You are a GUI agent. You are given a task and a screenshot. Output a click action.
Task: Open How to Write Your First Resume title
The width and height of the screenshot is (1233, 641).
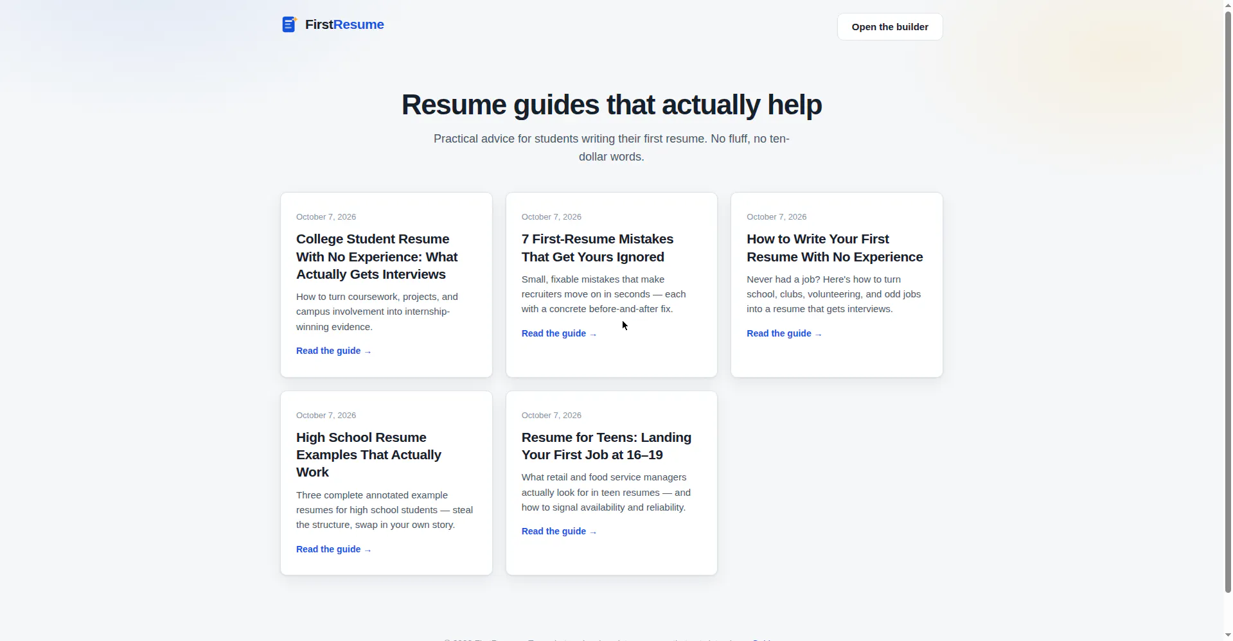point(835,248)
